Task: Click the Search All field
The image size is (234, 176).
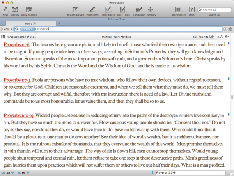Action: tap(214, 10)
